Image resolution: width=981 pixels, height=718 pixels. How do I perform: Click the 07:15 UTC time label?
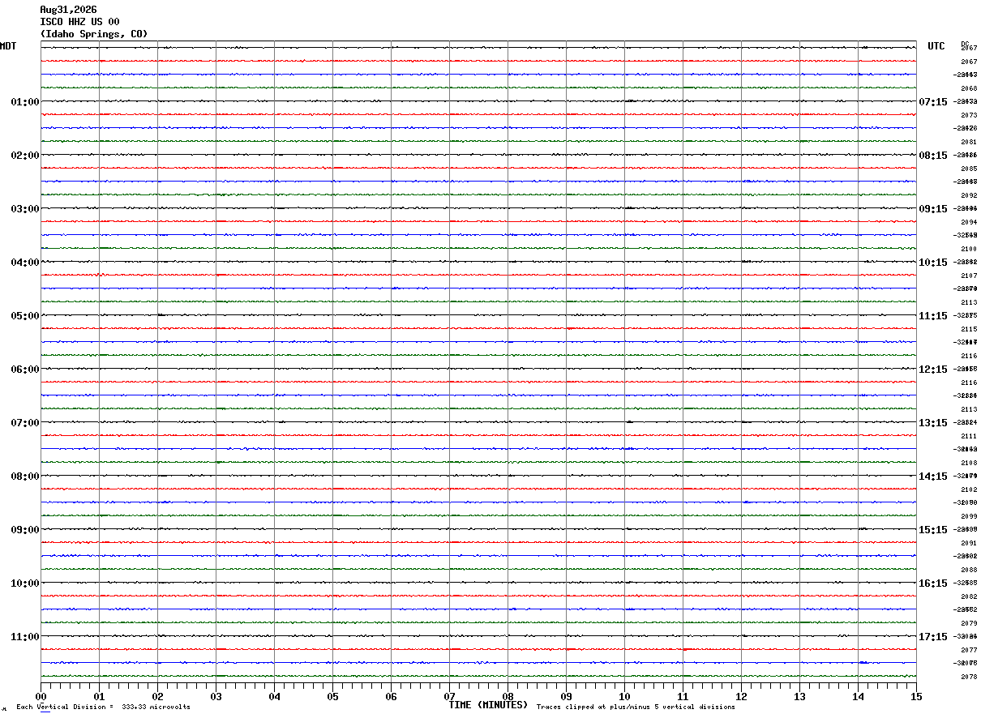click(x=933, y=102)
